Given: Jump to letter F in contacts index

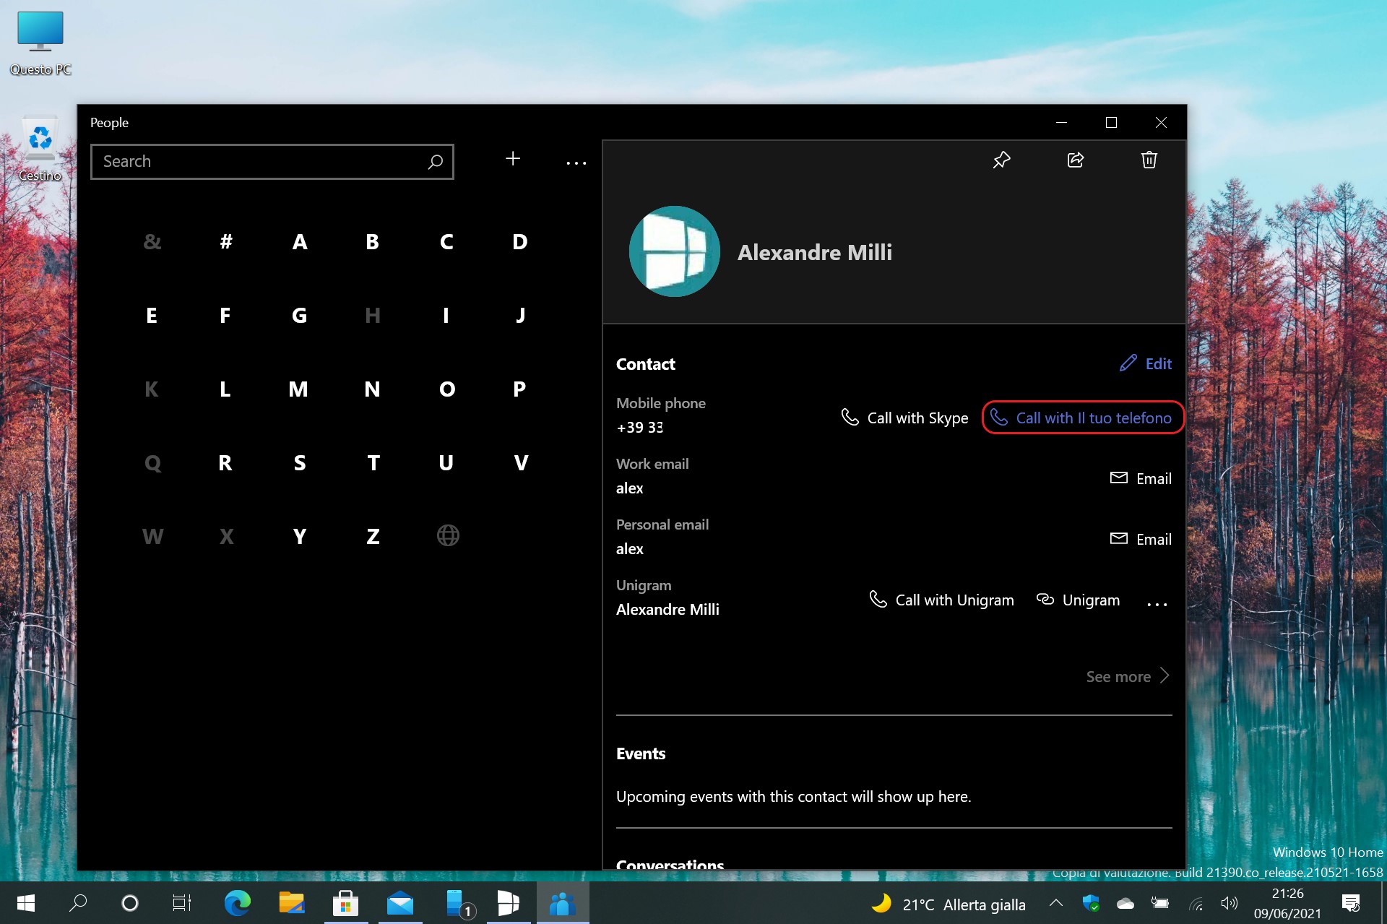Looking at the screenshot, I should point(225,315).
